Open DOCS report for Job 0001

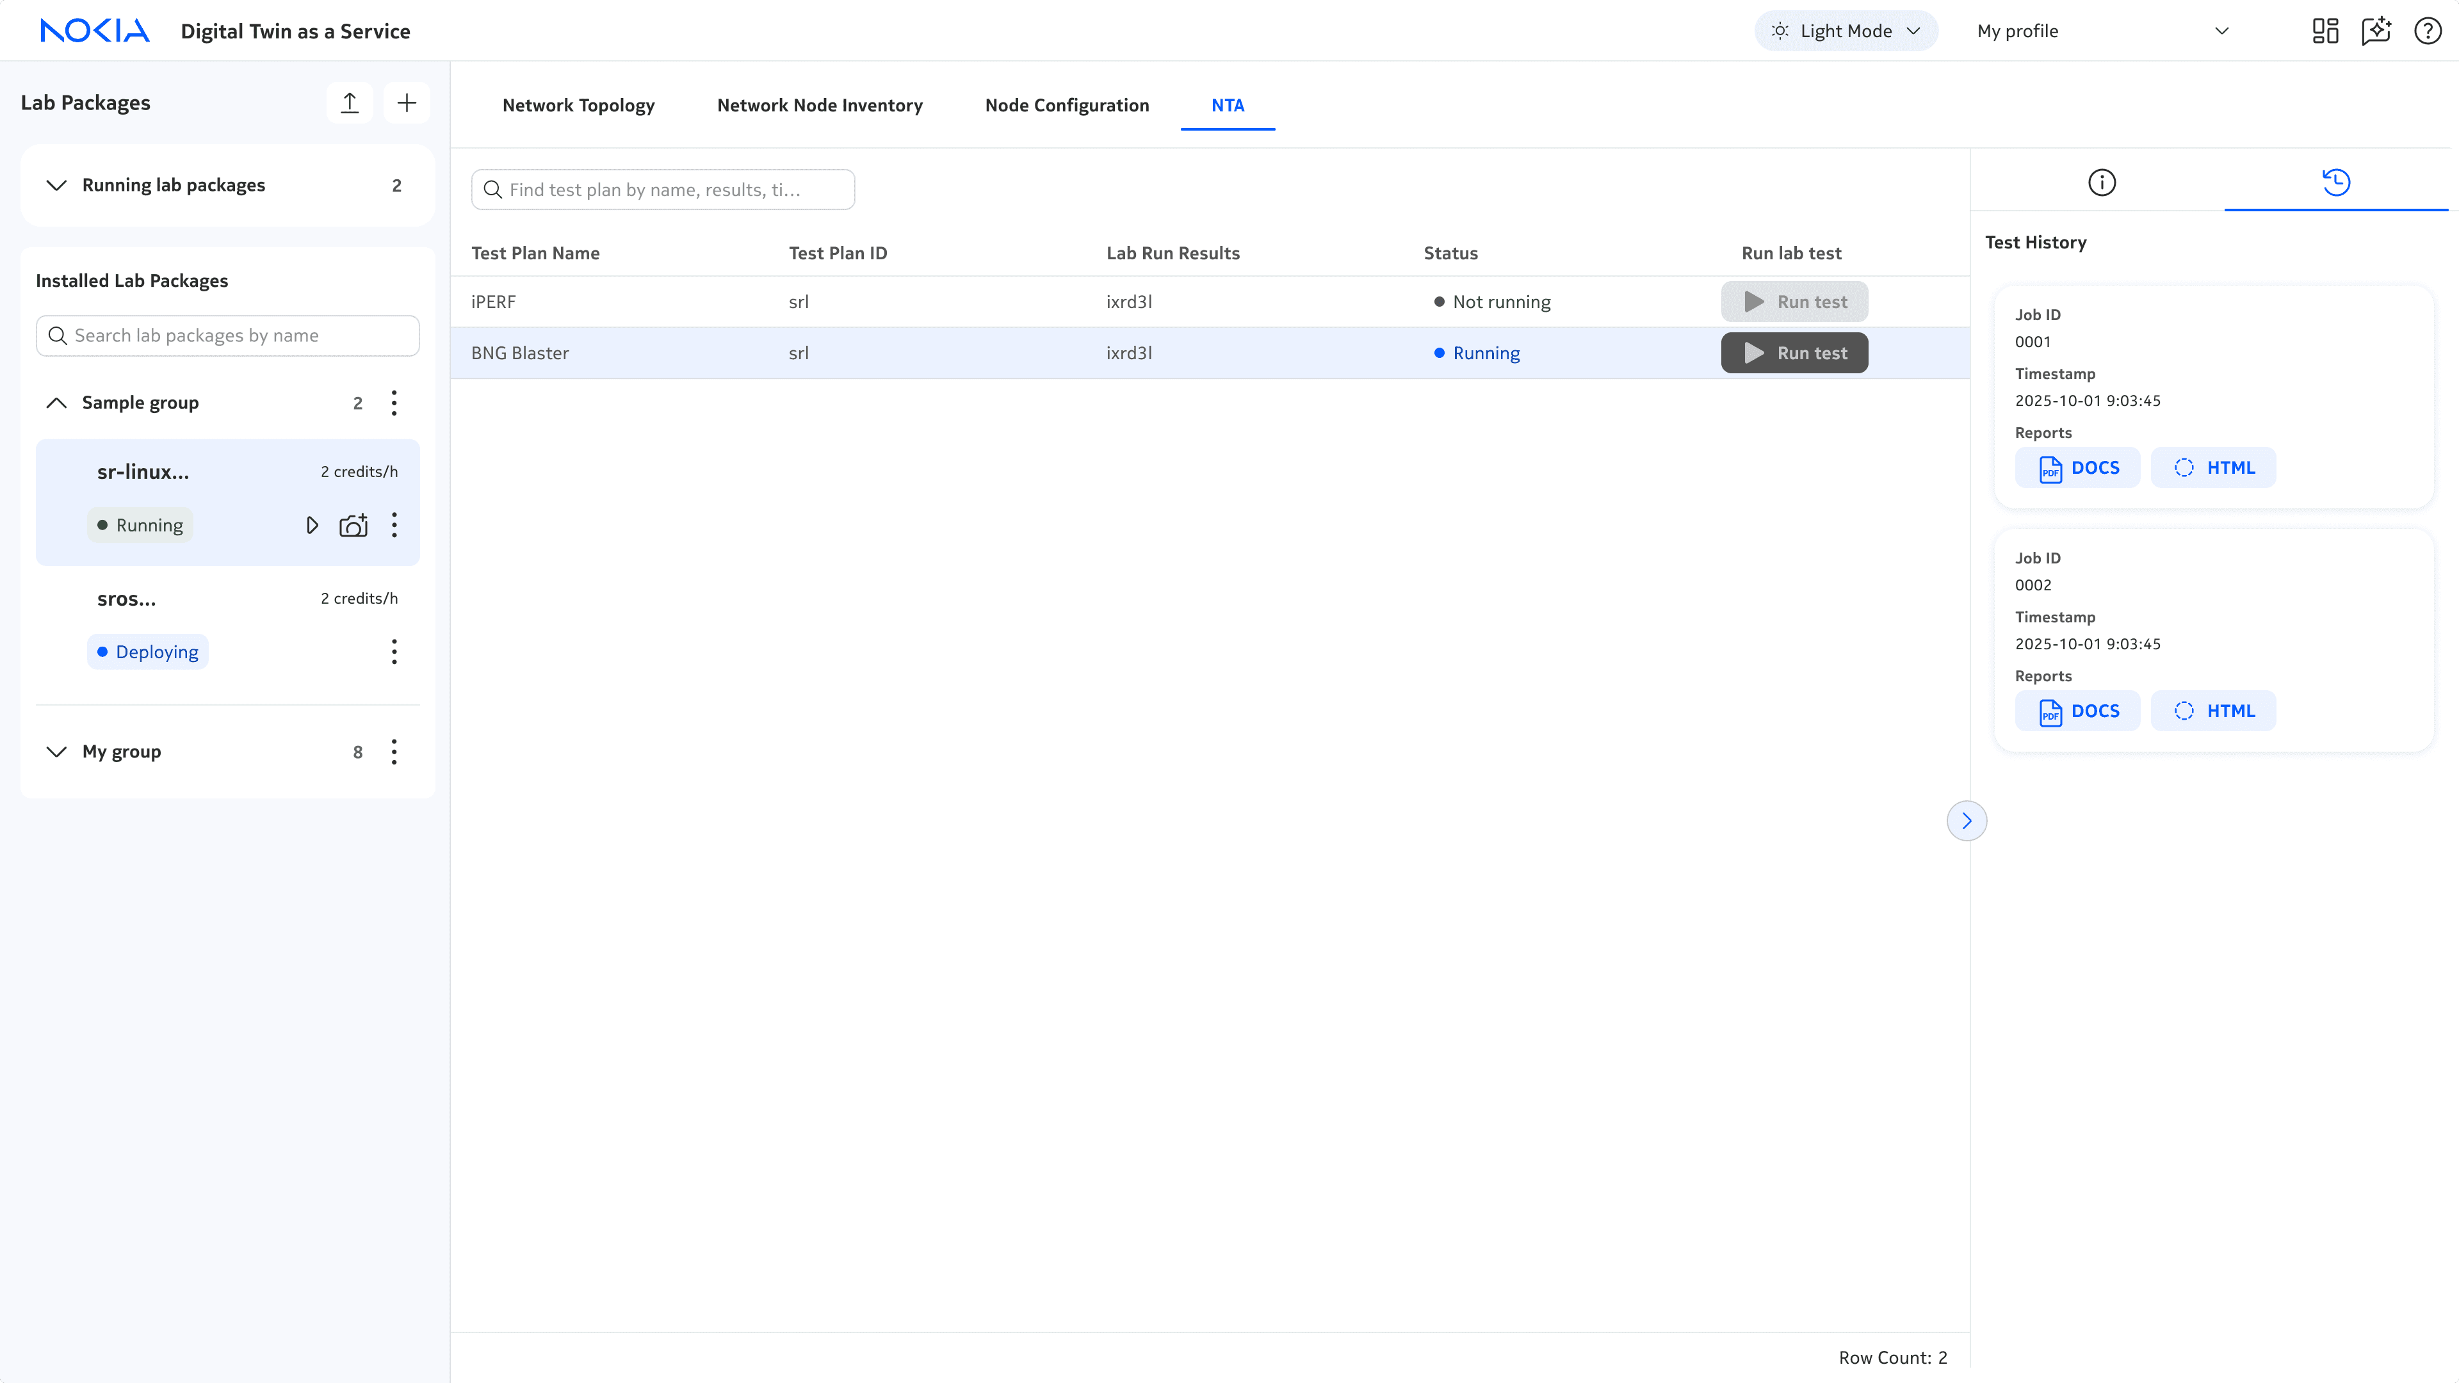point(2077,467)
